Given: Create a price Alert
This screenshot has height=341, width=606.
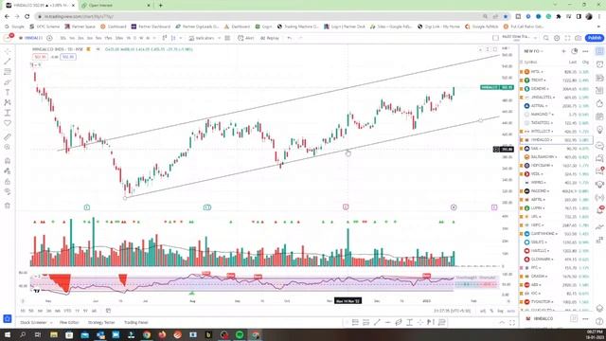Looking at the screenshot, I should [x=246, y=38].
